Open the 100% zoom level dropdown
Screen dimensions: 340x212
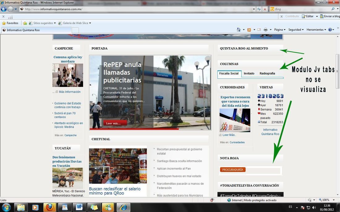click(x=334, y=200)
